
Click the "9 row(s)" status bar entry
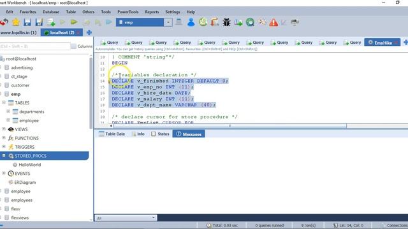[309, 225]
